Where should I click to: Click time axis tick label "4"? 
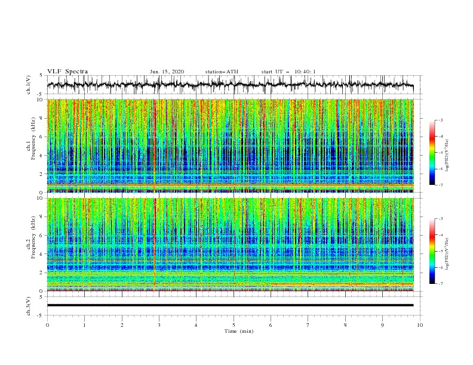(x=196, y=325)
